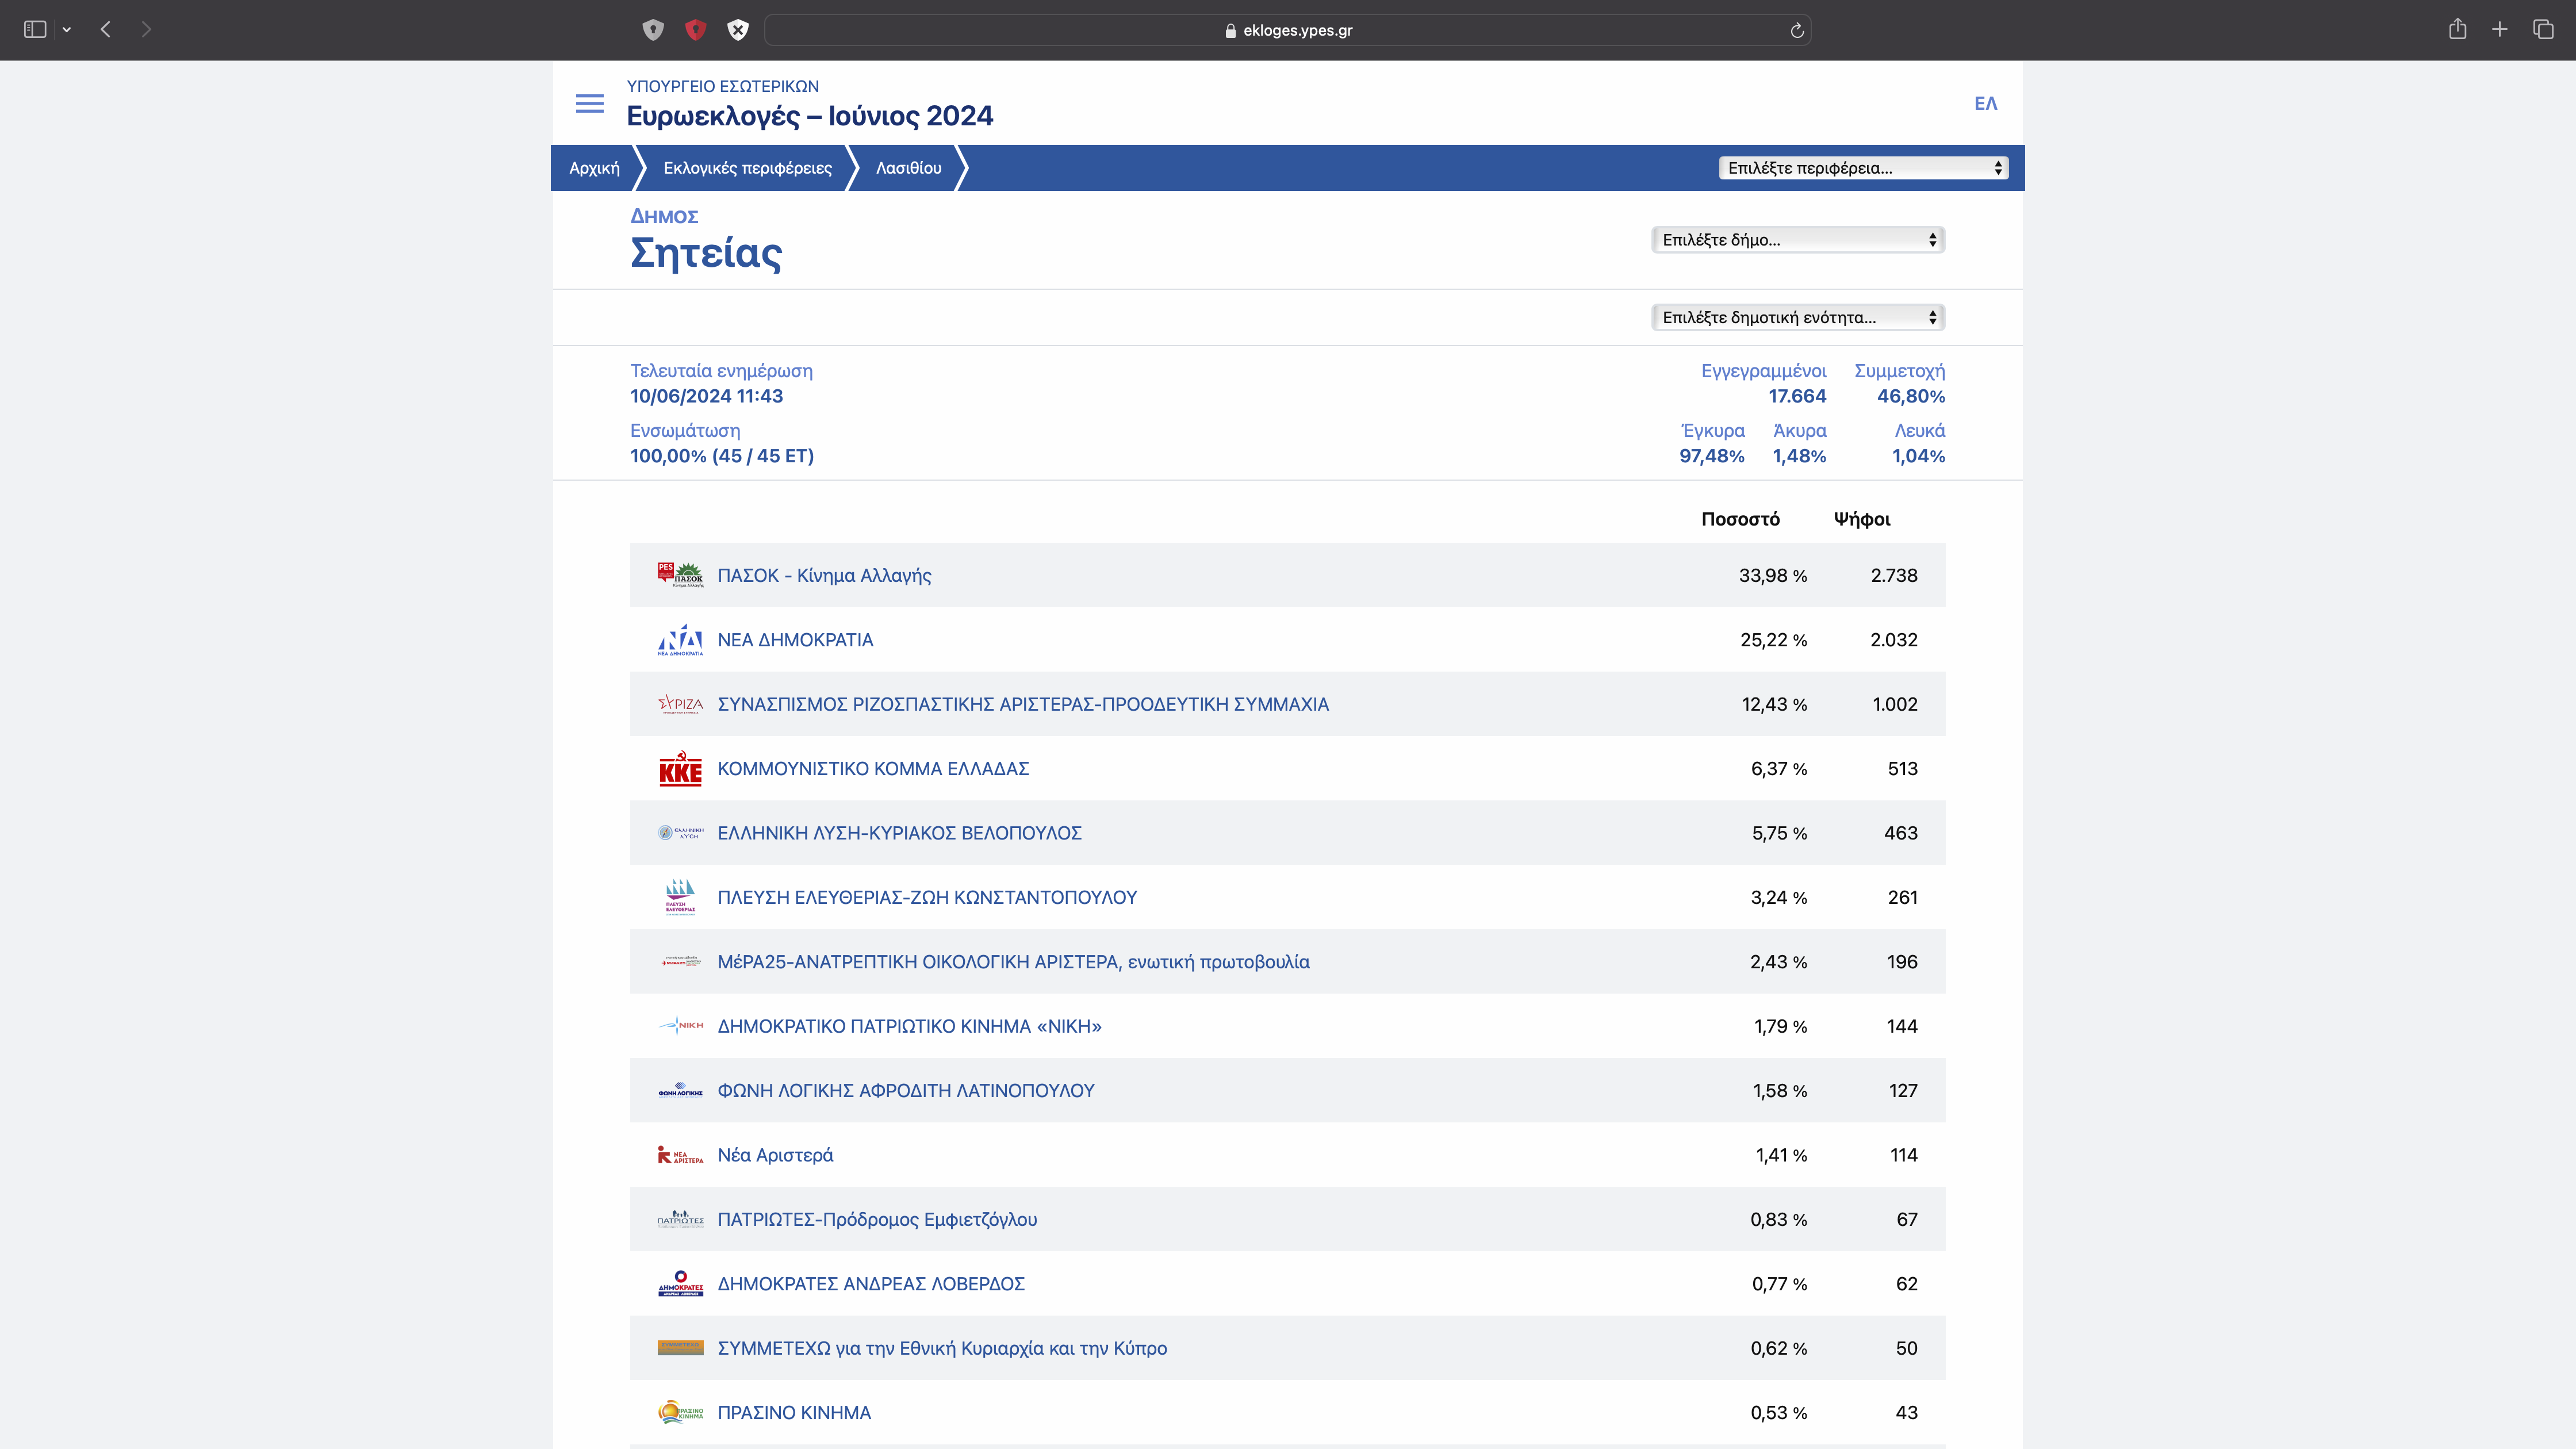Image resolution: width=2576 pixels, height=1449 pixels.
Task: Open ΦΩΝΗ ΛΟΓΙΚΗΣ ΑΦΡΟΔΙΤΗ ΛΑΤΙΝΟΠΟΥΛΟΥ link
Action: tap(906, 1090)
